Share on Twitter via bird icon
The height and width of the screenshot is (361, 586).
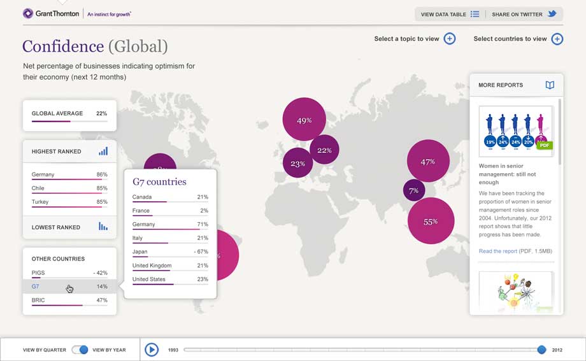552,14
